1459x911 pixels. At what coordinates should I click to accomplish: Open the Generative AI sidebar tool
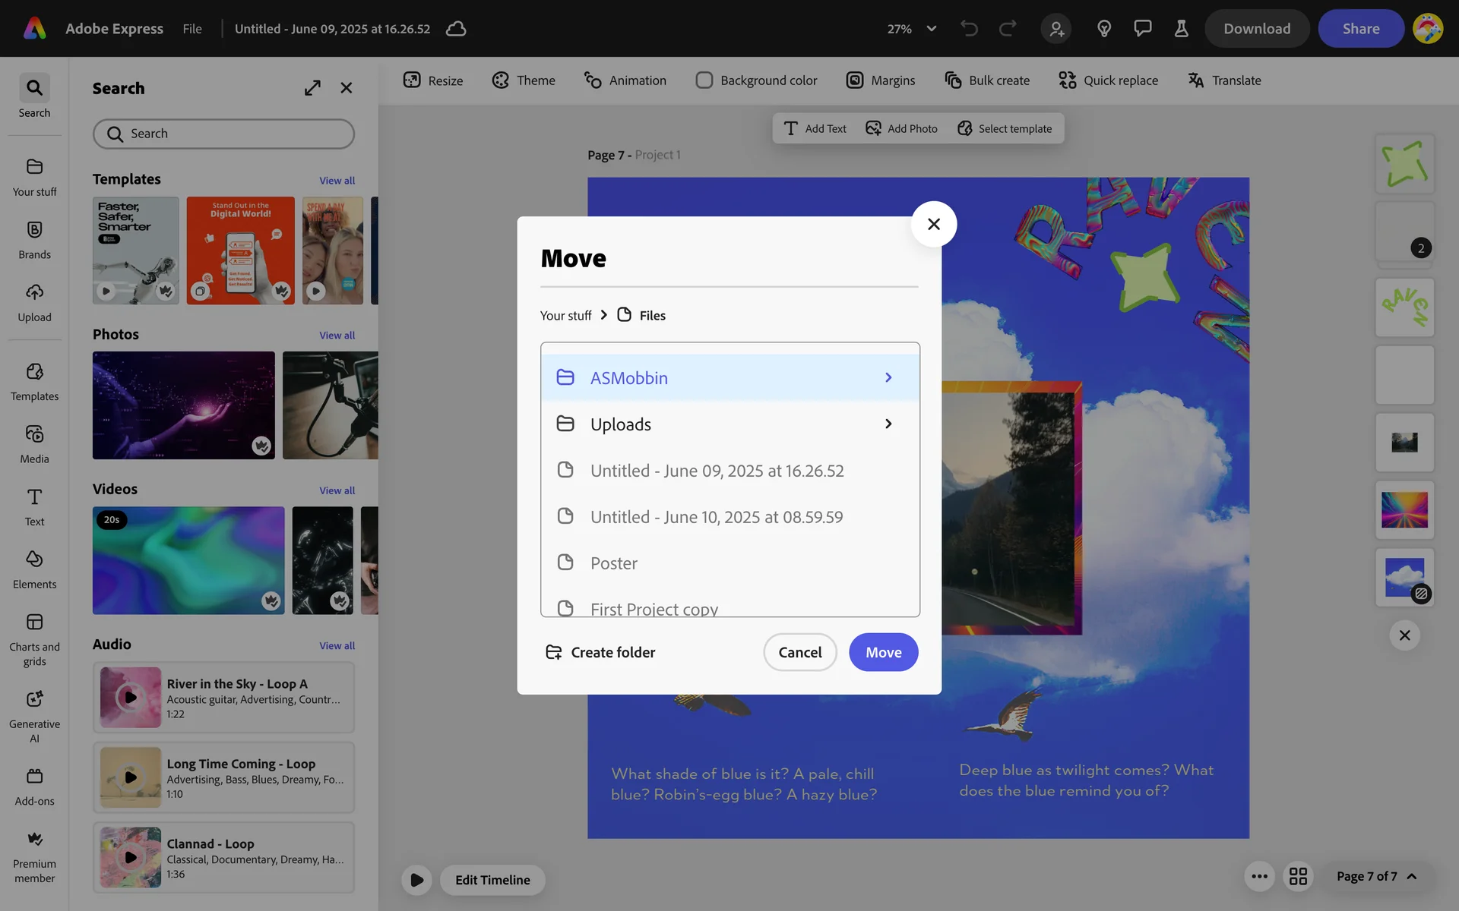tap(34, 699)
